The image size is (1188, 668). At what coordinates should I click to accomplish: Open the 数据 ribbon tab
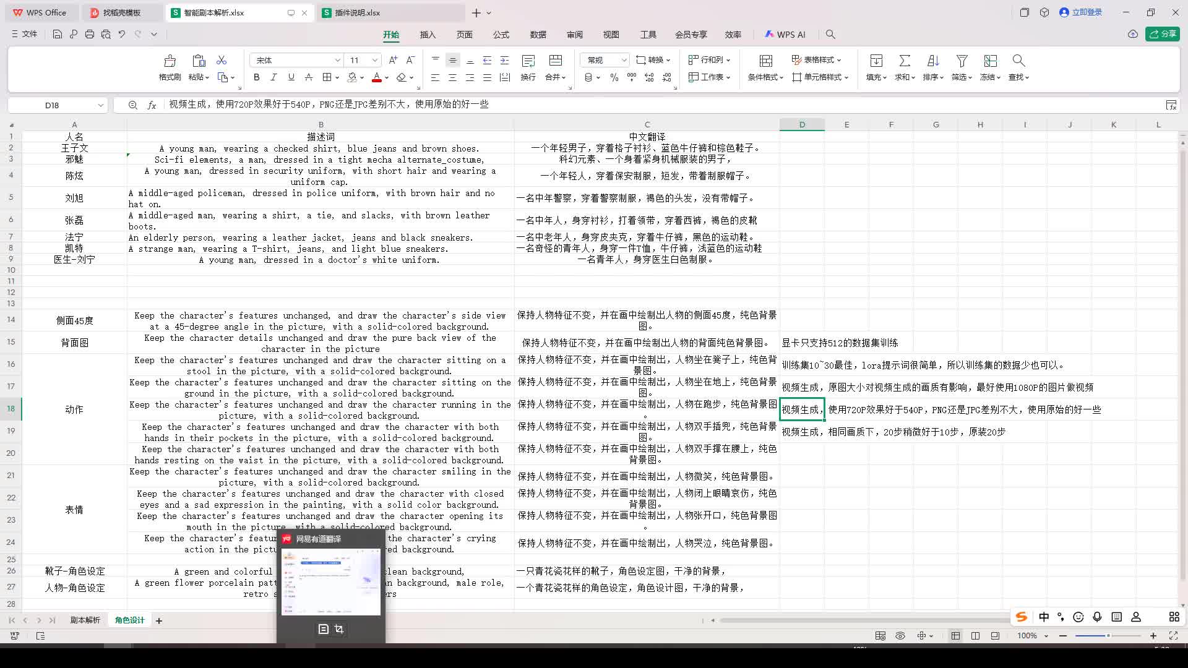pyautogui.click(x=538, y=35)
